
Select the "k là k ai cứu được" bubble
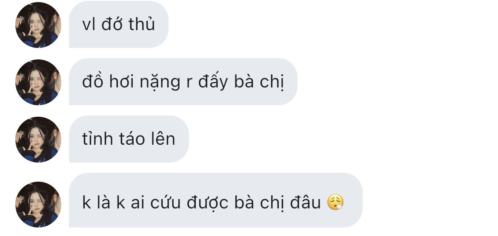[216, 200]
